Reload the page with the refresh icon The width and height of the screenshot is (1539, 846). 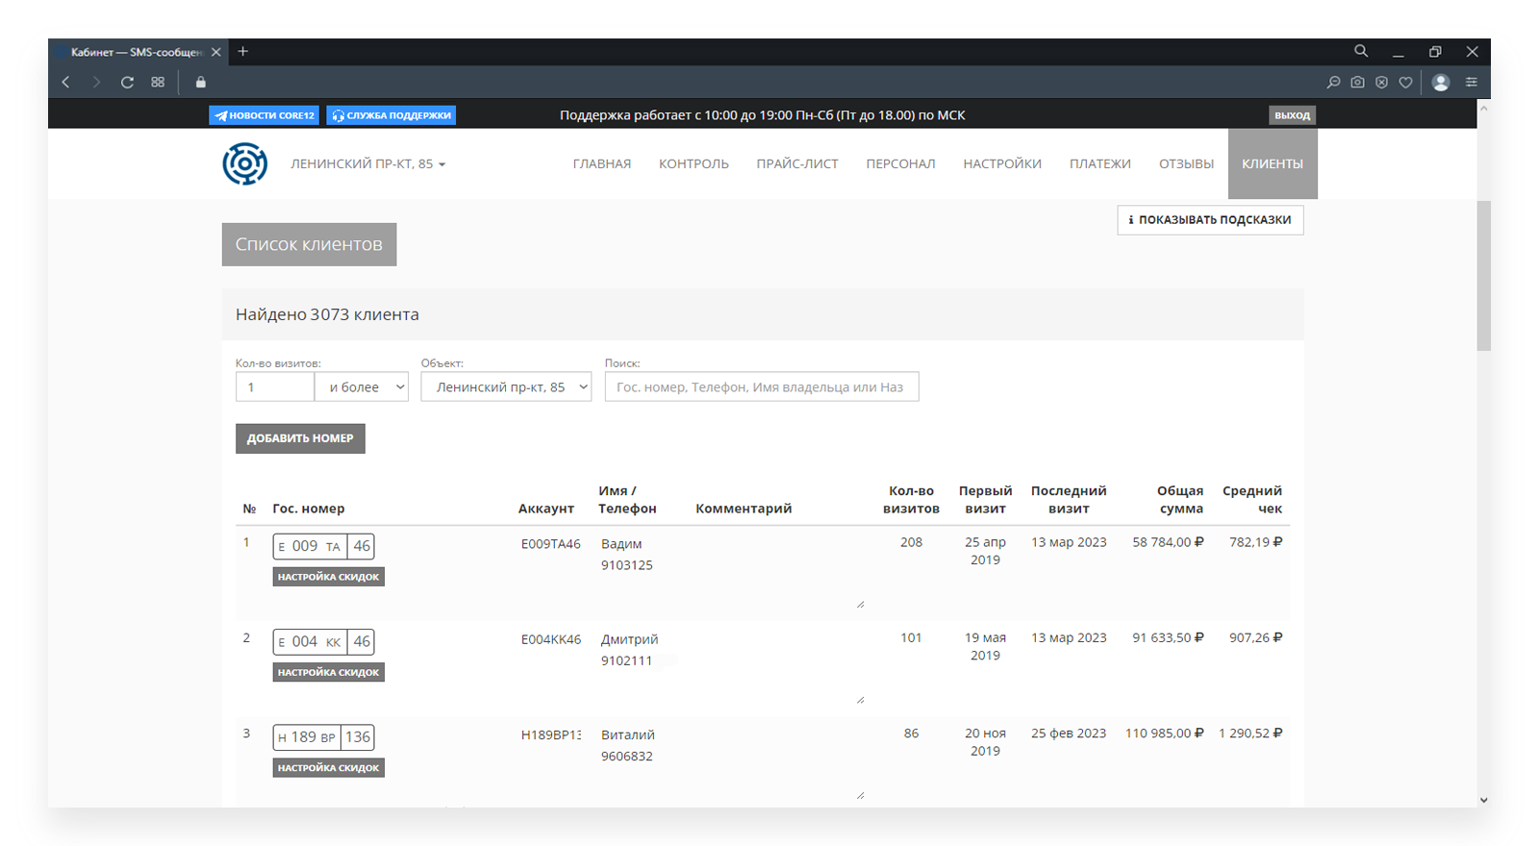pyautogui.click(x=127, y=83)
